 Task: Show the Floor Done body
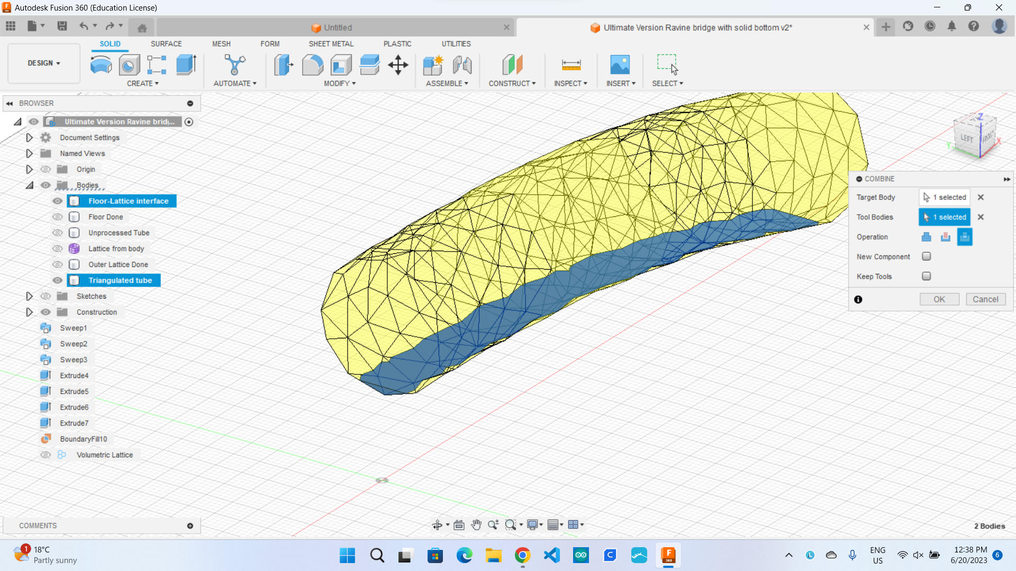[58, 217]
